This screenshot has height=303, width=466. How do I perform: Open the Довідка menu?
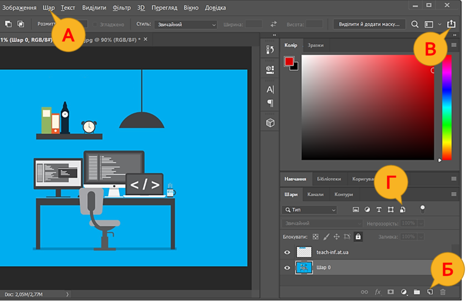(x=216, y=8)
